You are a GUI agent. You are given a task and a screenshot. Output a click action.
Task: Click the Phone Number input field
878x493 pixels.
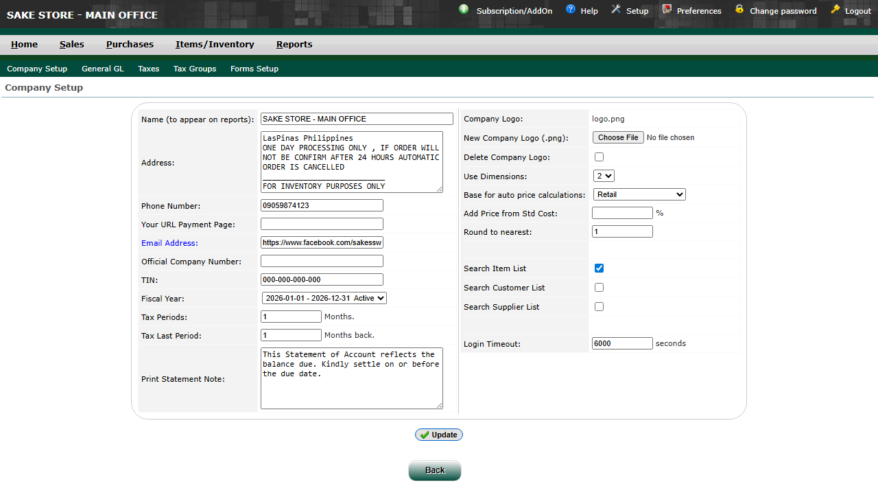coord(322,206)
